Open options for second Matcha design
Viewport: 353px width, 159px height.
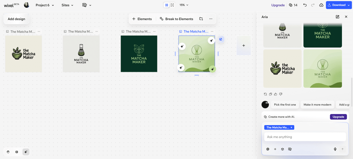[97, 31]
